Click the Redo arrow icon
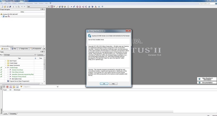Viewport: 217px width, 116px height. [24, 7]
